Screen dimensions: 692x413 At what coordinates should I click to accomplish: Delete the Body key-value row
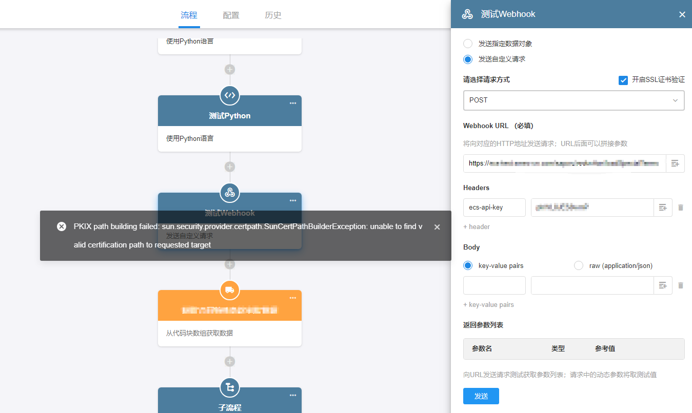[681, 285]
